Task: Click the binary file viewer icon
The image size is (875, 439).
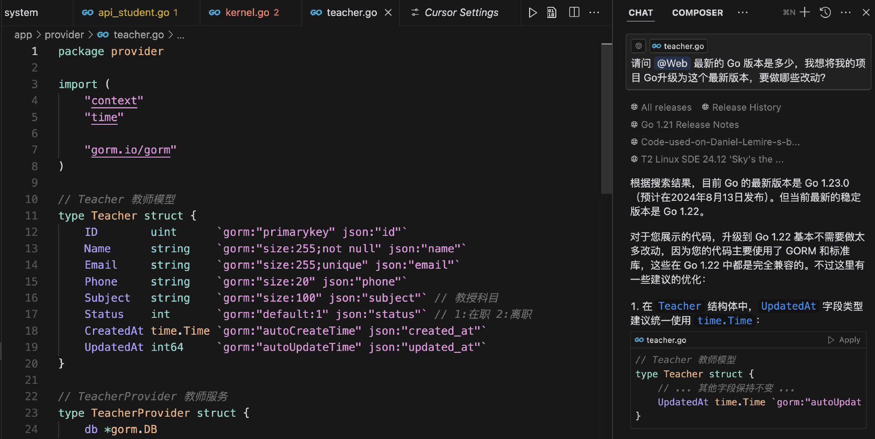Action: pos(552,13)
